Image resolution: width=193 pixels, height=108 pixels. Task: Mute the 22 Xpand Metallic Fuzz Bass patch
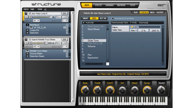(30, 43)
